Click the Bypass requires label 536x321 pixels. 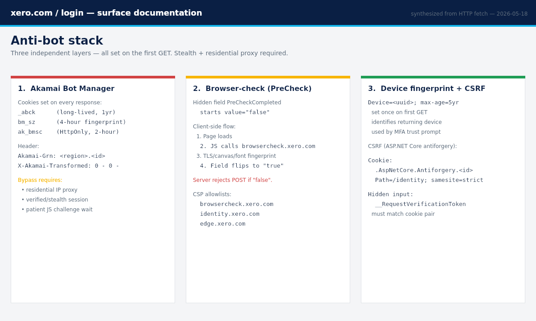pos(40,180)
